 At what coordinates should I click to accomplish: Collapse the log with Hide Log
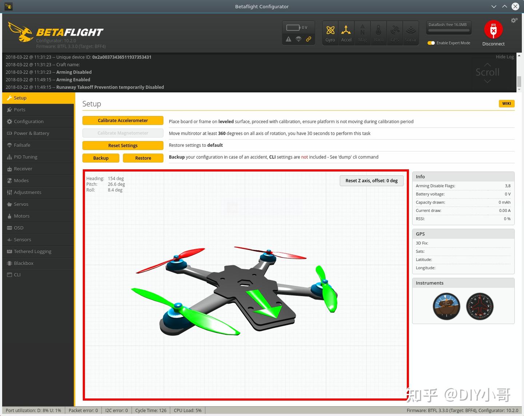(505, 57)
